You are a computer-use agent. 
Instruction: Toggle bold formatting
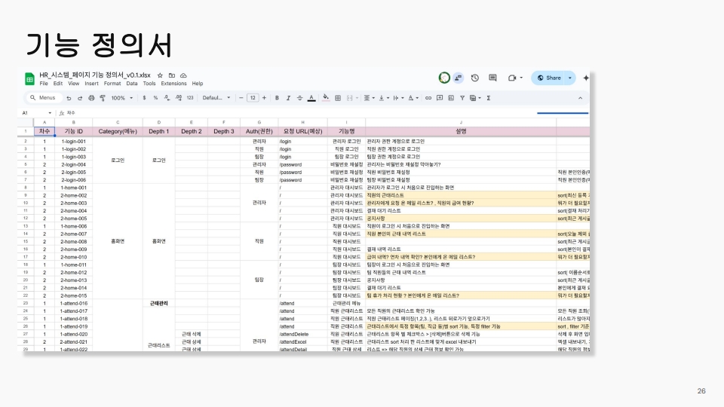click(277, 98)
